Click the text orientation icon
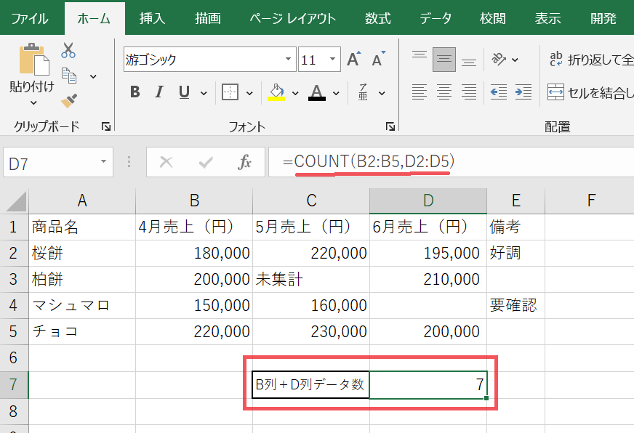The width and height of the screenshot is (634, 433). tap(499, 60)
